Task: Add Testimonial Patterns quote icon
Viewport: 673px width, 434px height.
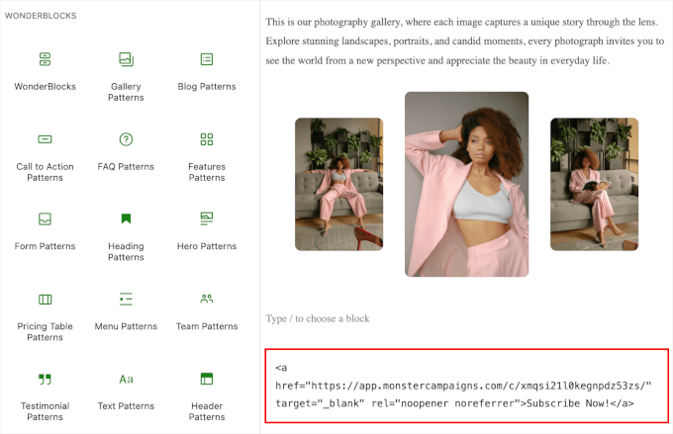Action: [x=45, y=379]
